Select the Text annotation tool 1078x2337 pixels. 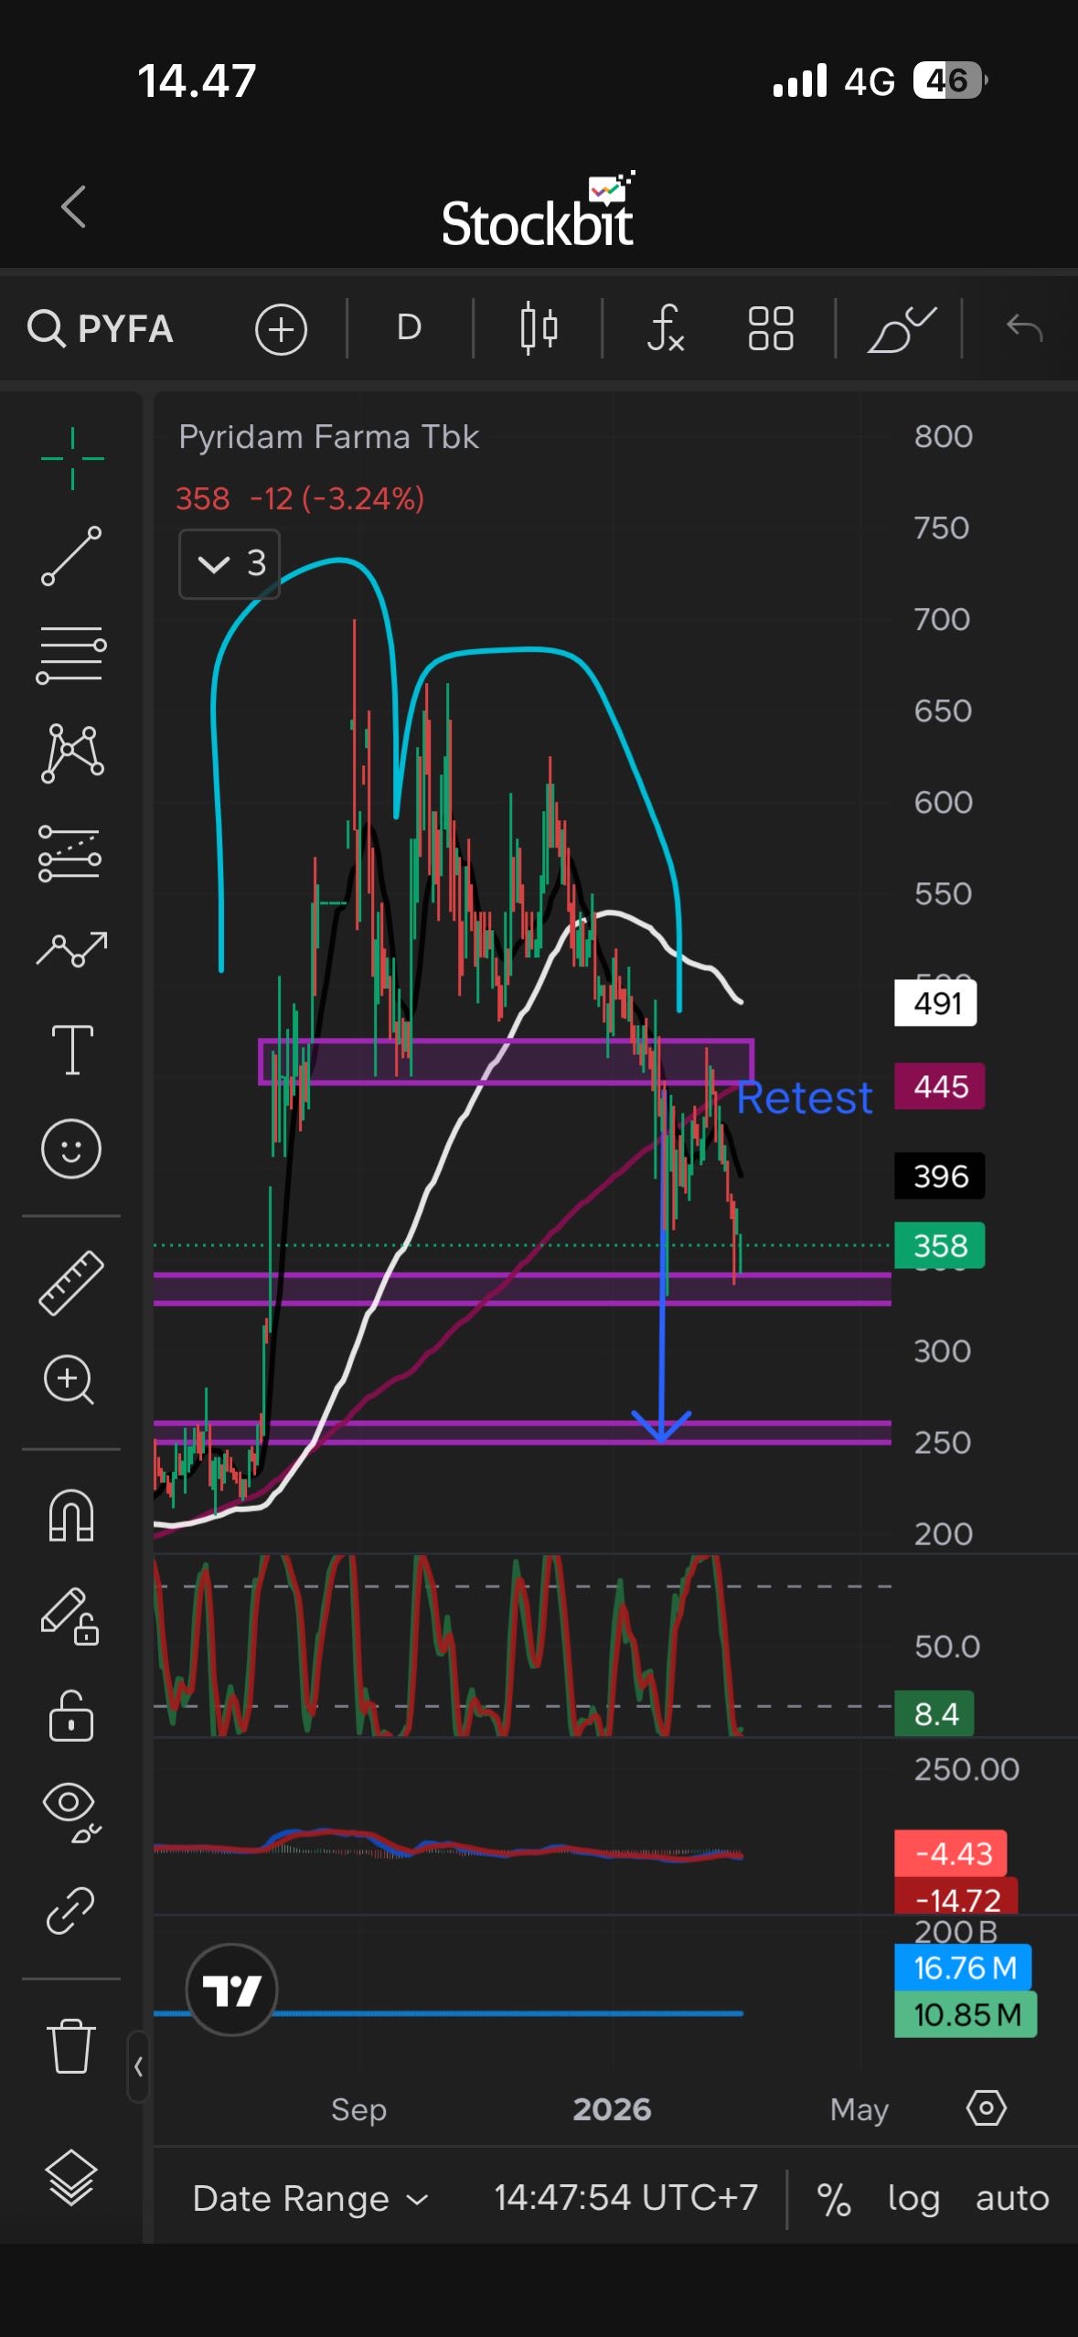click(72, 1049)
